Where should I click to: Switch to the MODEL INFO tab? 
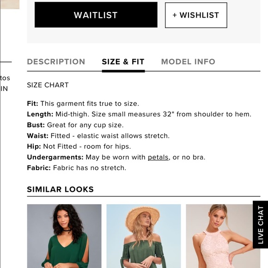point(188,62)
